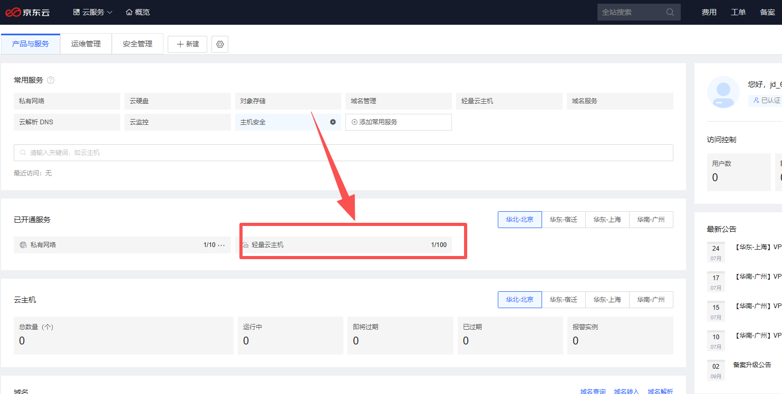Open the 云解析 DNS service tile
782x394 pixels.
(x=67, y=122)
